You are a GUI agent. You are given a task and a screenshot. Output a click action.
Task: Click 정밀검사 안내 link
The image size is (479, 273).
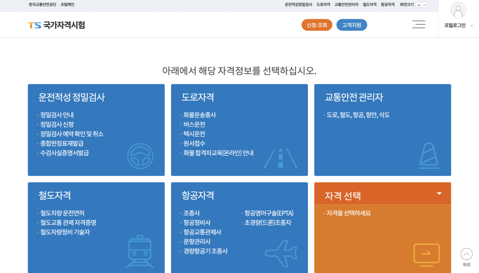(x=57, y=115)
